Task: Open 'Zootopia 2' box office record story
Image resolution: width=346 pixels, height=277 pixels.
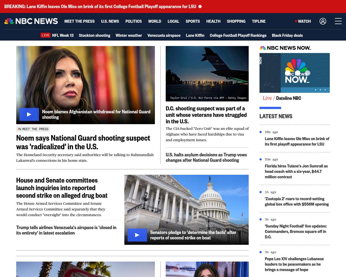Action: [297, 202]
